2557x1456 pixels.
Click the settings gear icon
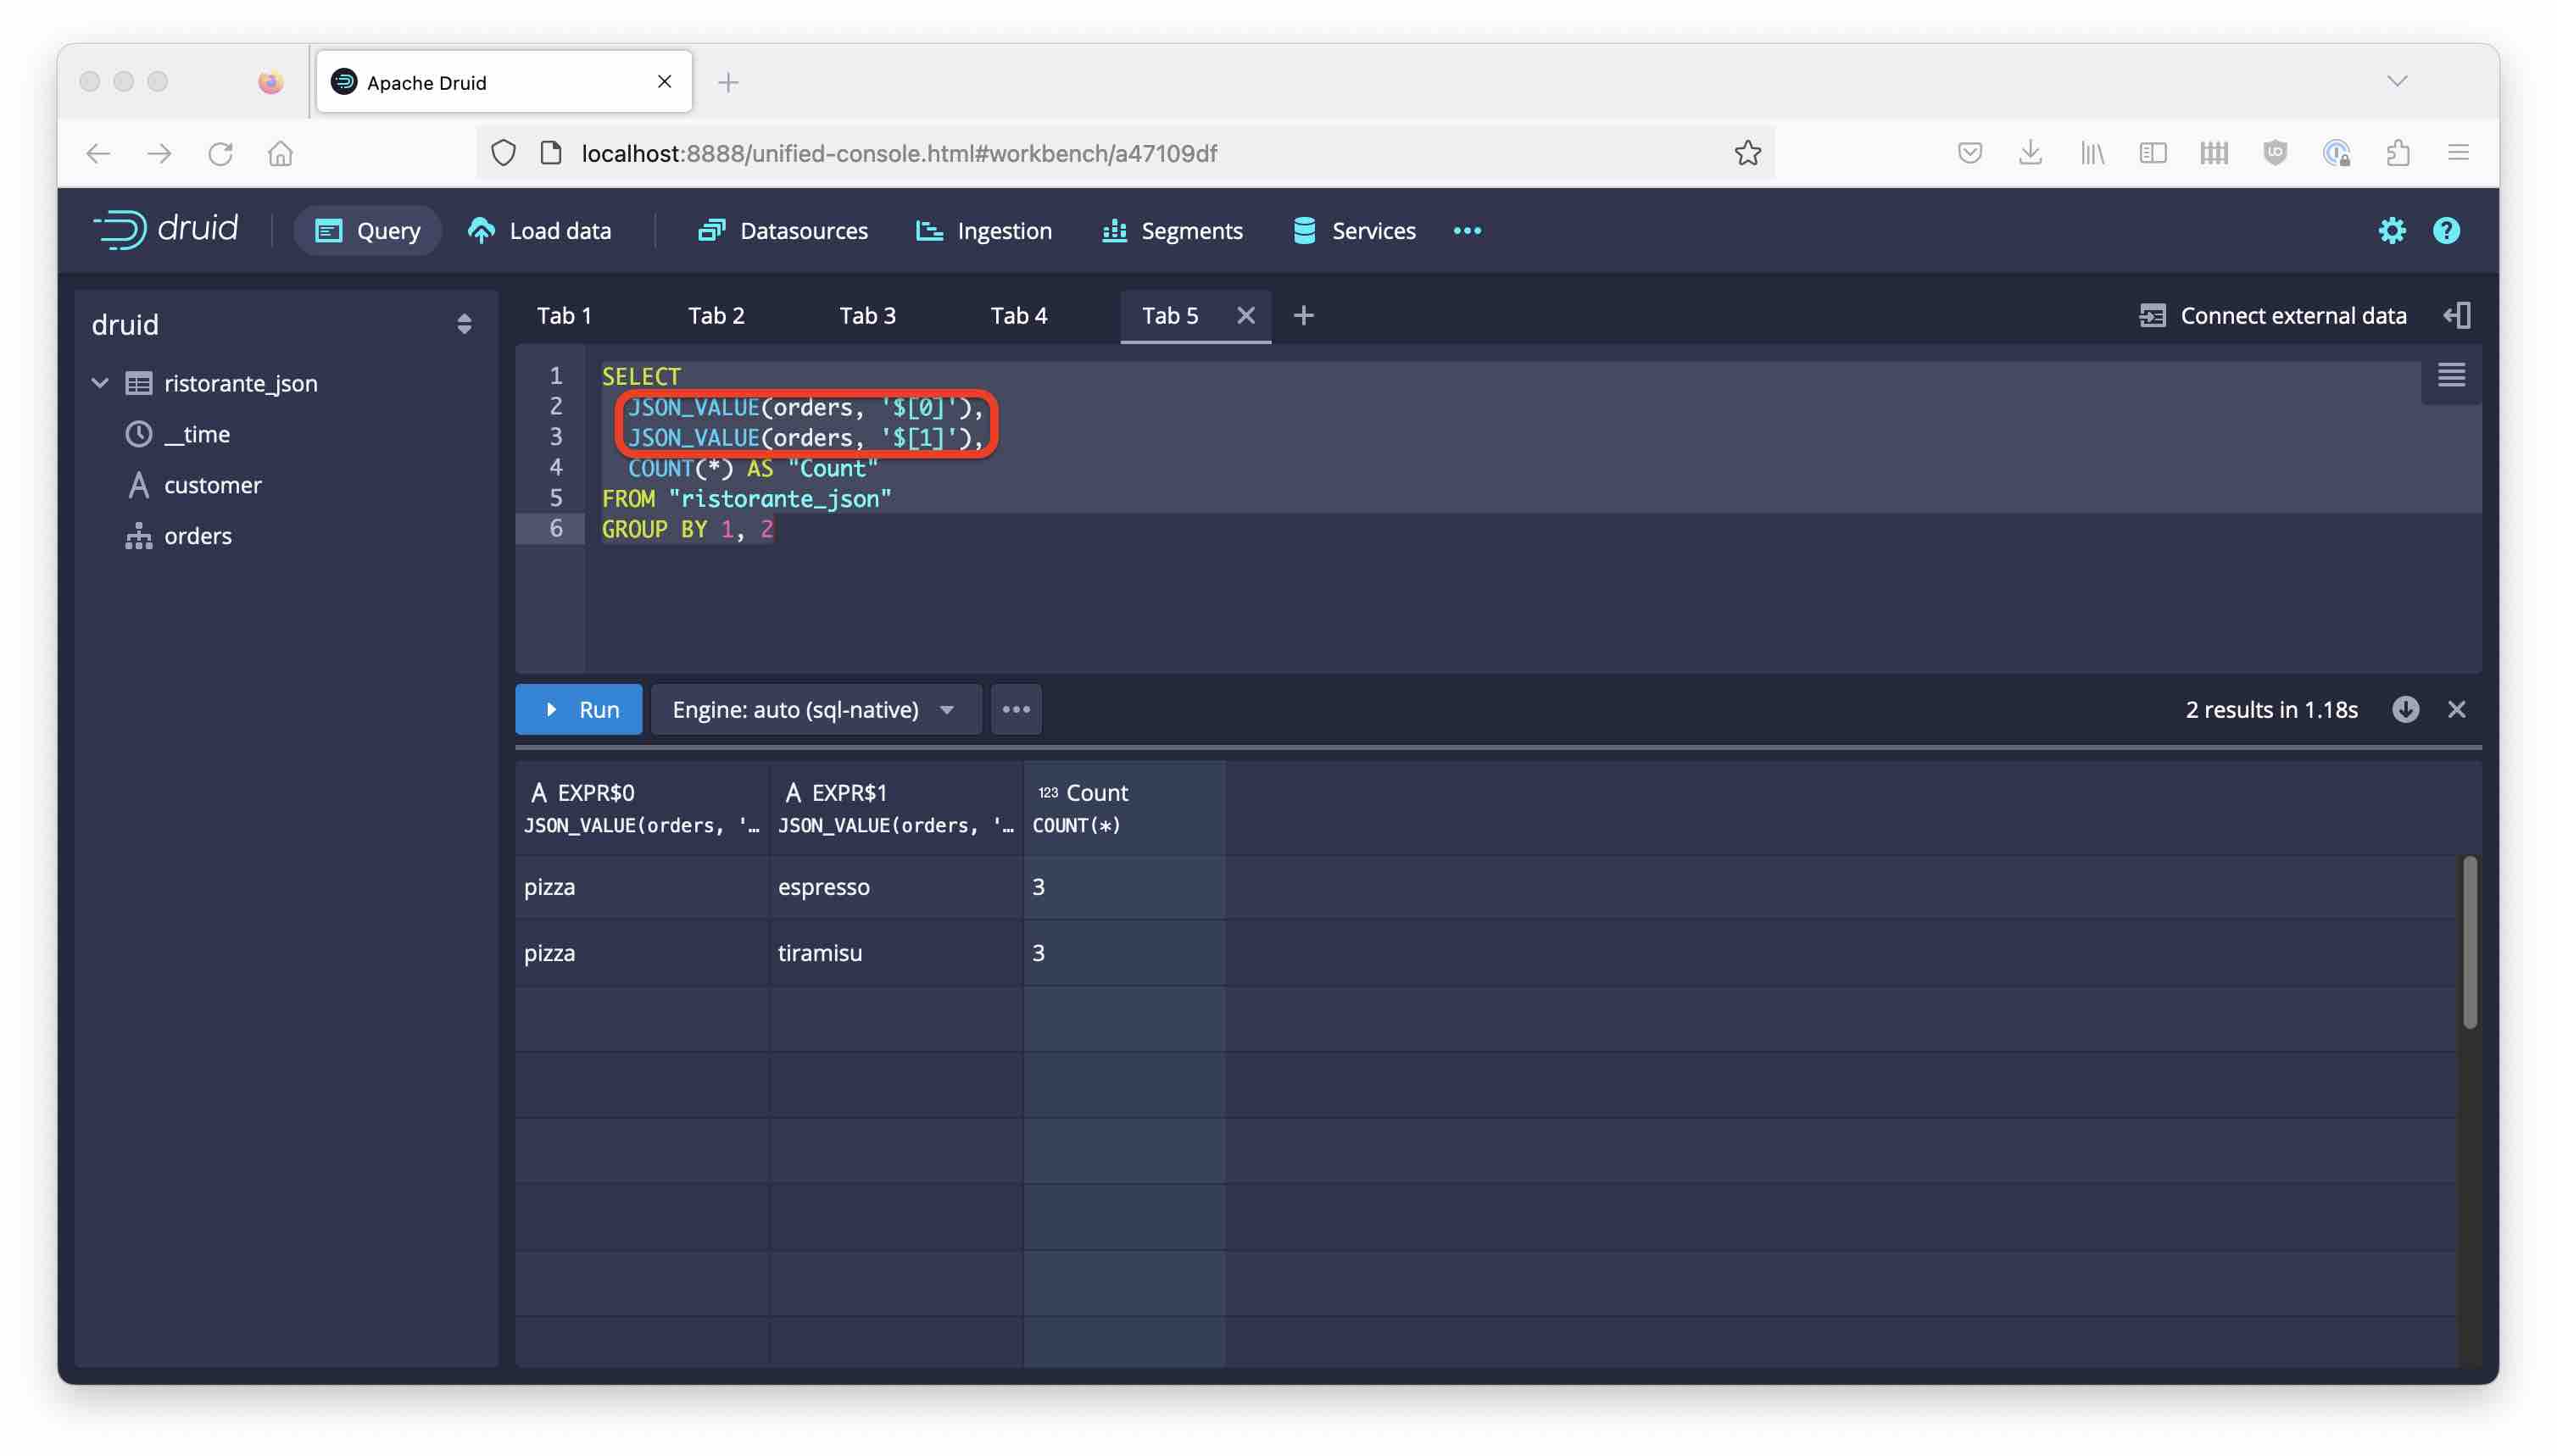click(2390, 230)
